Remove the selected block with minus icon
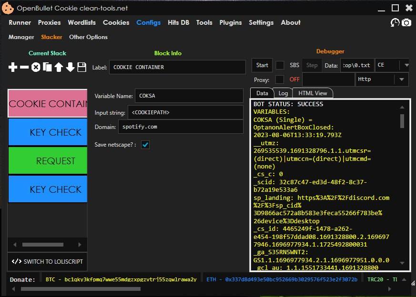This screenshot has width=416, height=297. click(x=24, y=67)
